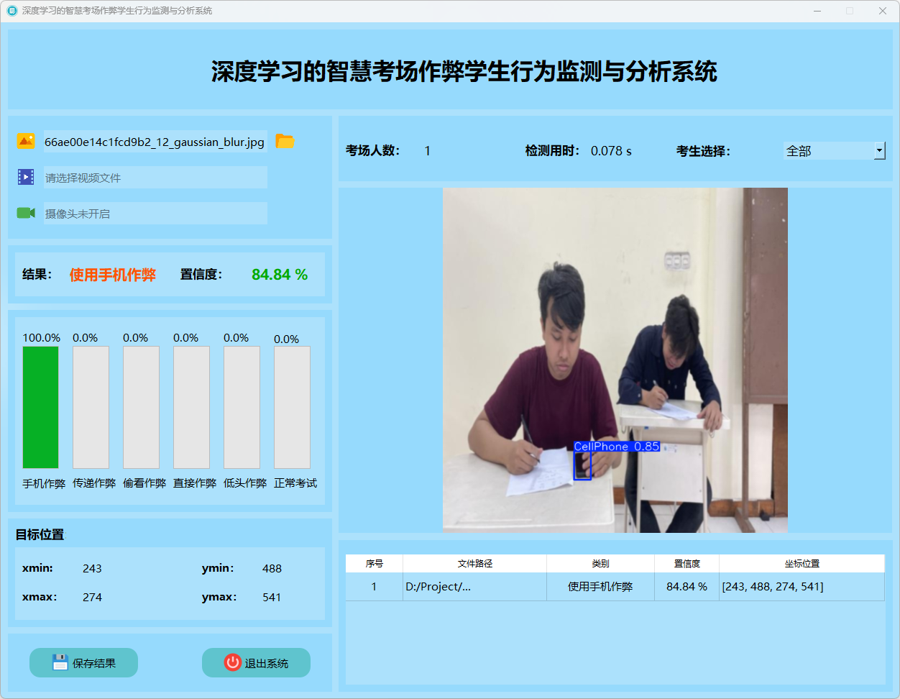Click the image file picker icon
This screenshot has width=900, height=699.
[x=26, y=142]
